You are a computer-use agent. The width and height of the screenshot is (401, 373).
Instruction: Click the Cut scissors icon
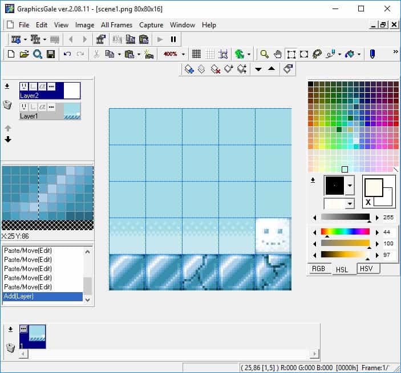(96, 54)
